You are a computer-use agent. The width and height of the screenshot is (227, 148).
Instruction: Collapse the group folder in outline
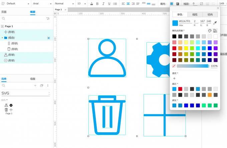pos(2,38)
